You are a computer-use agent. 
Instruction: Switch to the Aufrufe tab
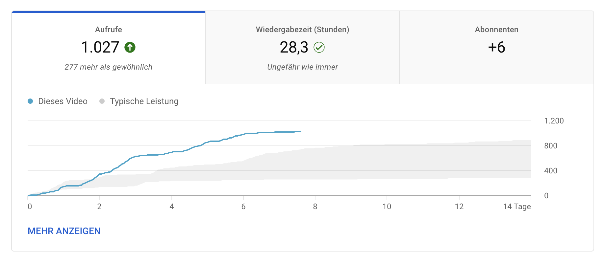109,30
